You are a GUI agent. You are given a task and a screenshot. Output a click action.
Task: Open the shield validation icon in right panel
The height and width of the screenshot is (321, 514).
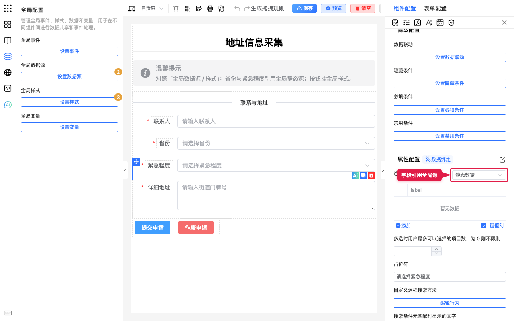pos(451,22)
